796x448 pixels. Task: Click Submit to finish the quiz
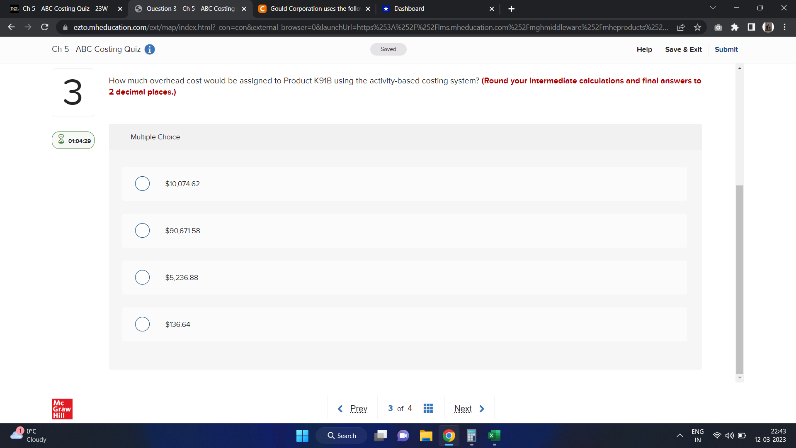coord(726,49)
